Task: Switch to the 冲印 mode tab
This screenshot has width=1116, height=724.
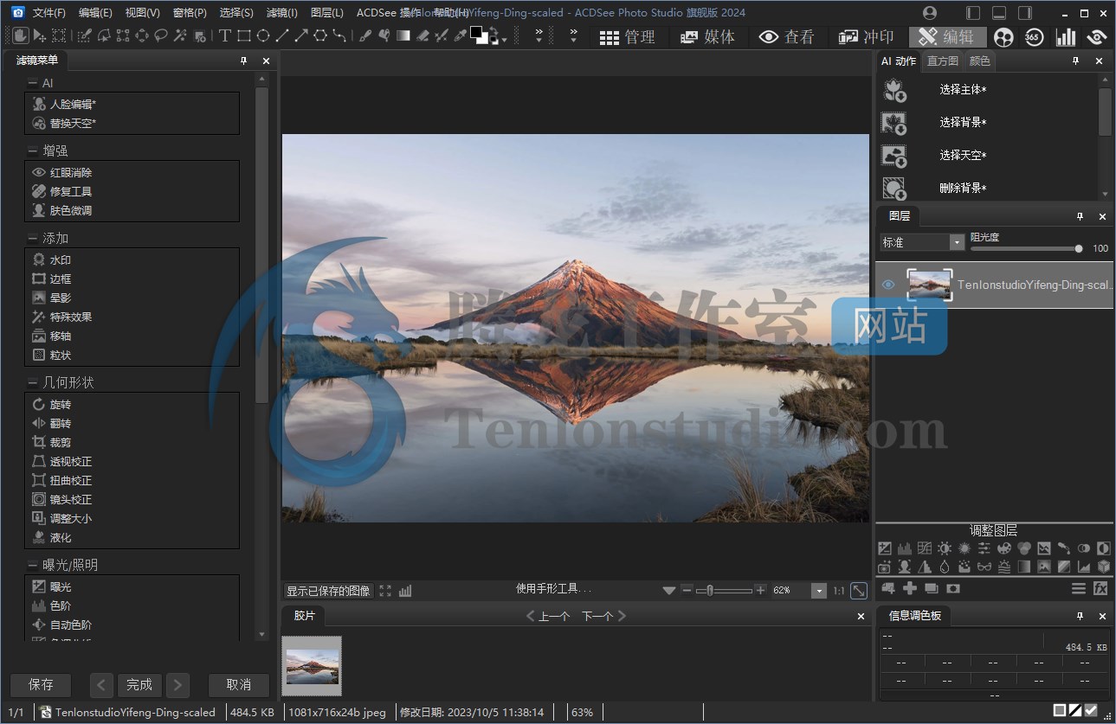Action: [866, 36]
